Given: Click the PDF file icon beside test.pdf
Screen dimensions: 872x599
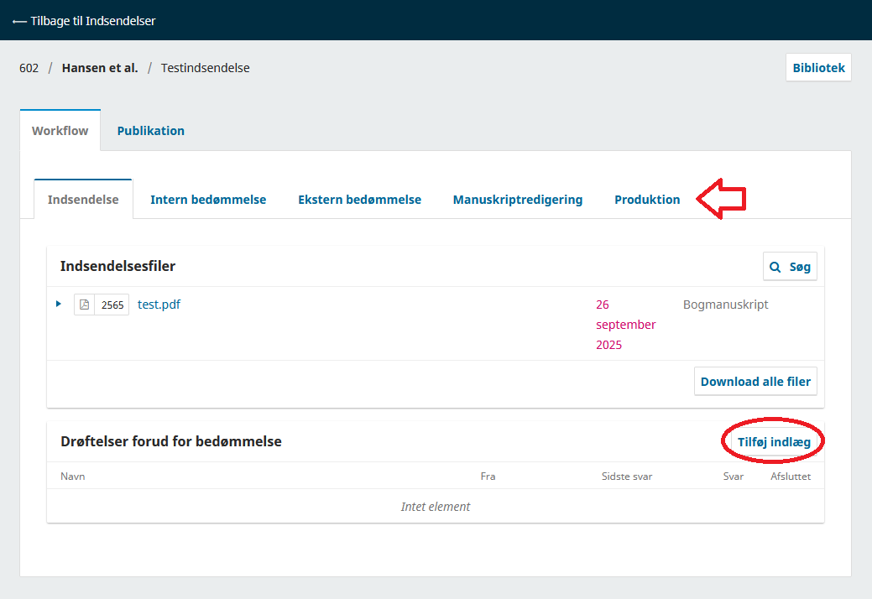Looking at the screenshot, I should [84, 305].
